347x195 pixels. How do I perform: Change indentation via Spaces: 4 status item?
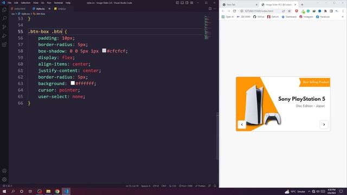point(146,186)
